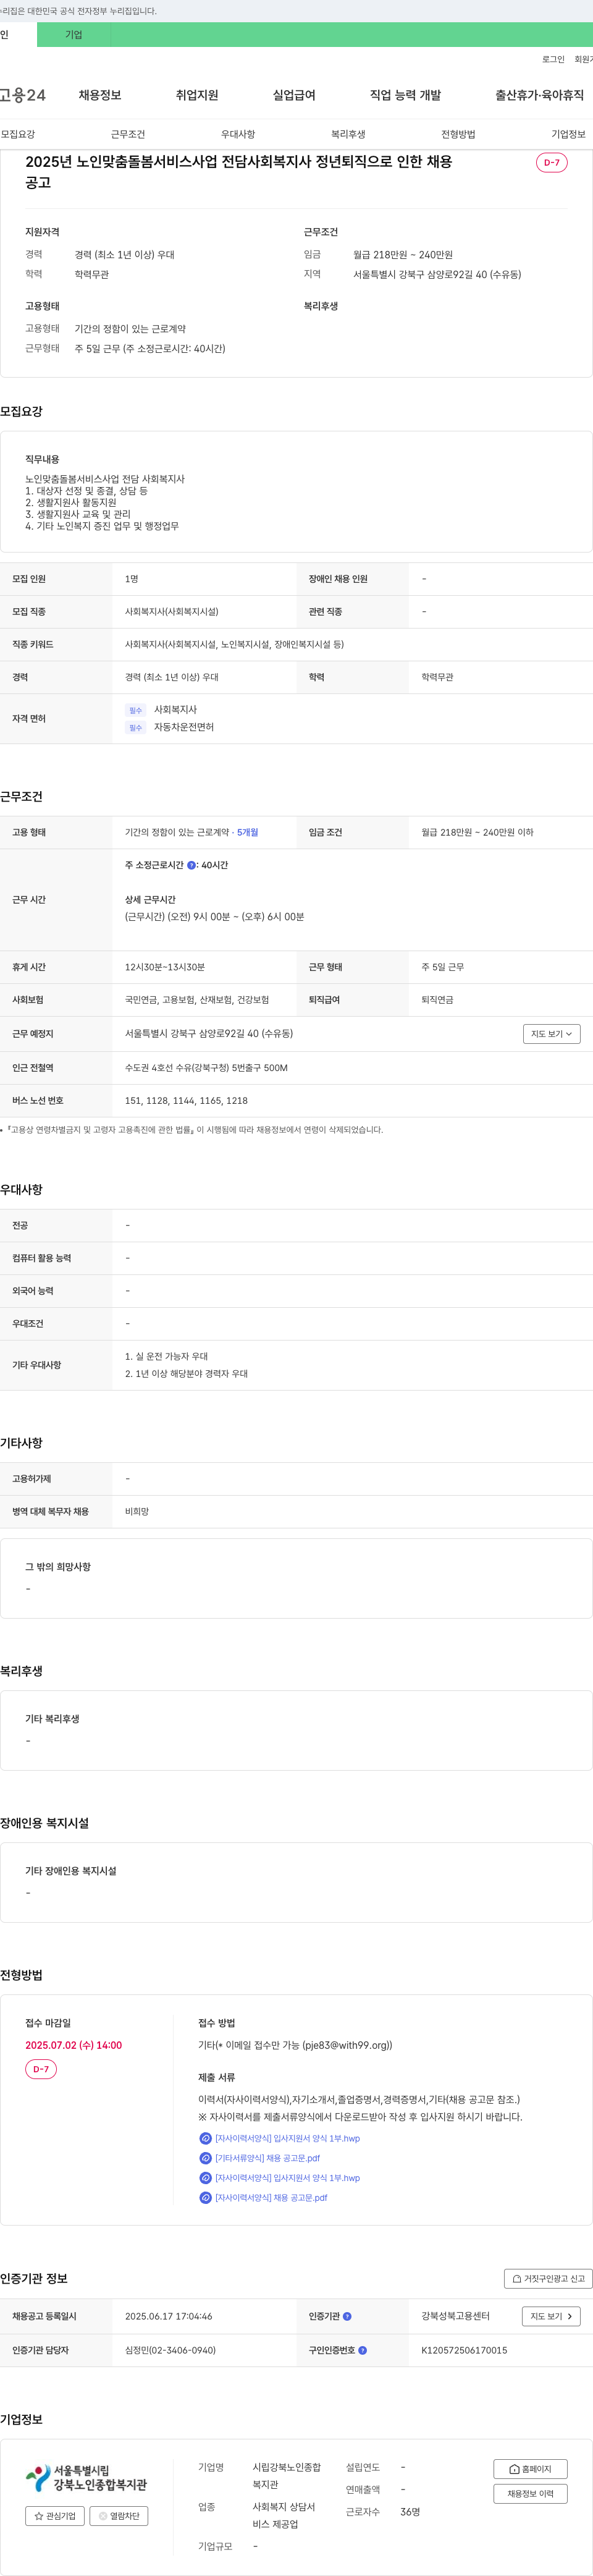Viewport: 593px width, 2576px height.
Task: Click the 강북노인종합복지관 company logo
Action: pyautogui.click(x=86, y=2477)
